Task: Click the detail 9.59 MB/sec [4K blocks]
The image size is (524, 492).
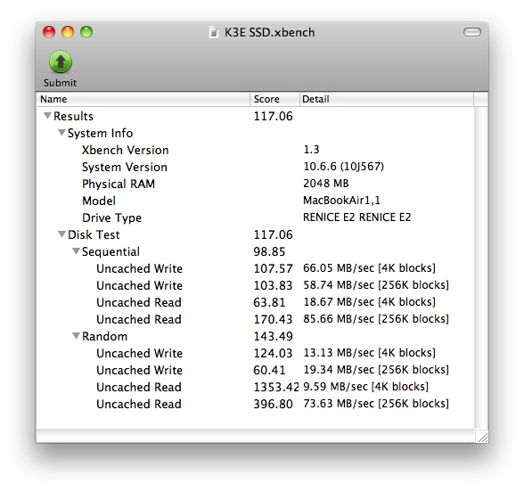Action: point(365,387)
